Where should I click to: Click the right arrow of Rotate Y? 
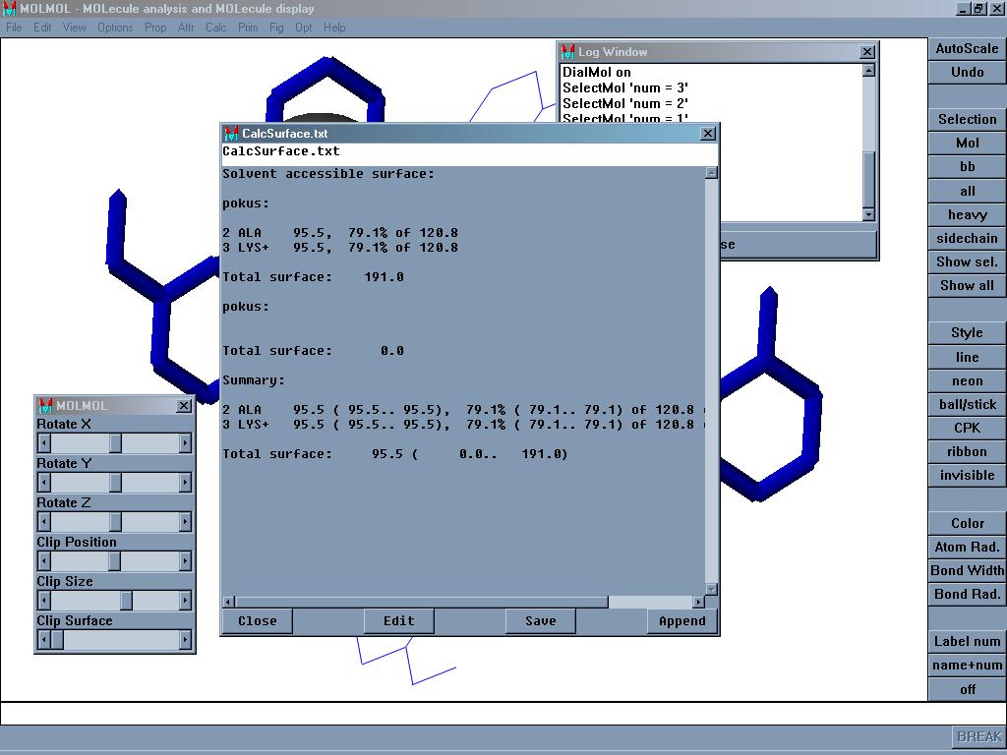[x=185, y=482]
